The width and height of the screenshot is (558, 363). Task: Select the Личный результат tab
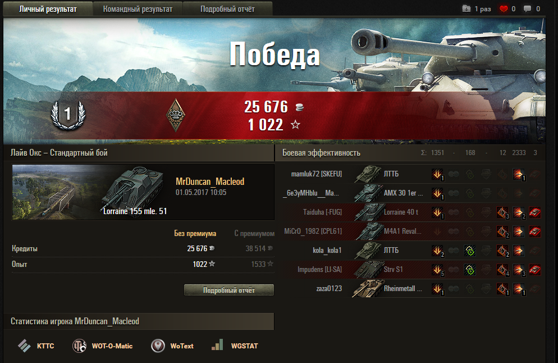tap(48, 9)
